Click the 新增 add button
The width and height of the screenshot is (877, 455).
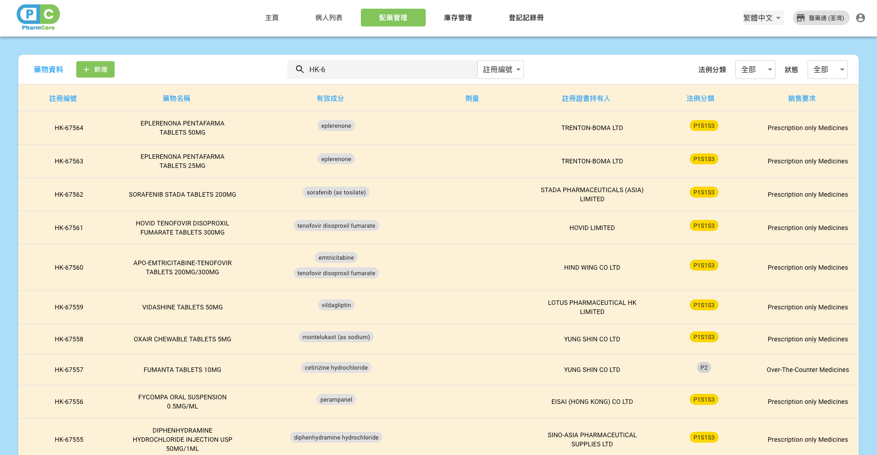click(95, 69)
